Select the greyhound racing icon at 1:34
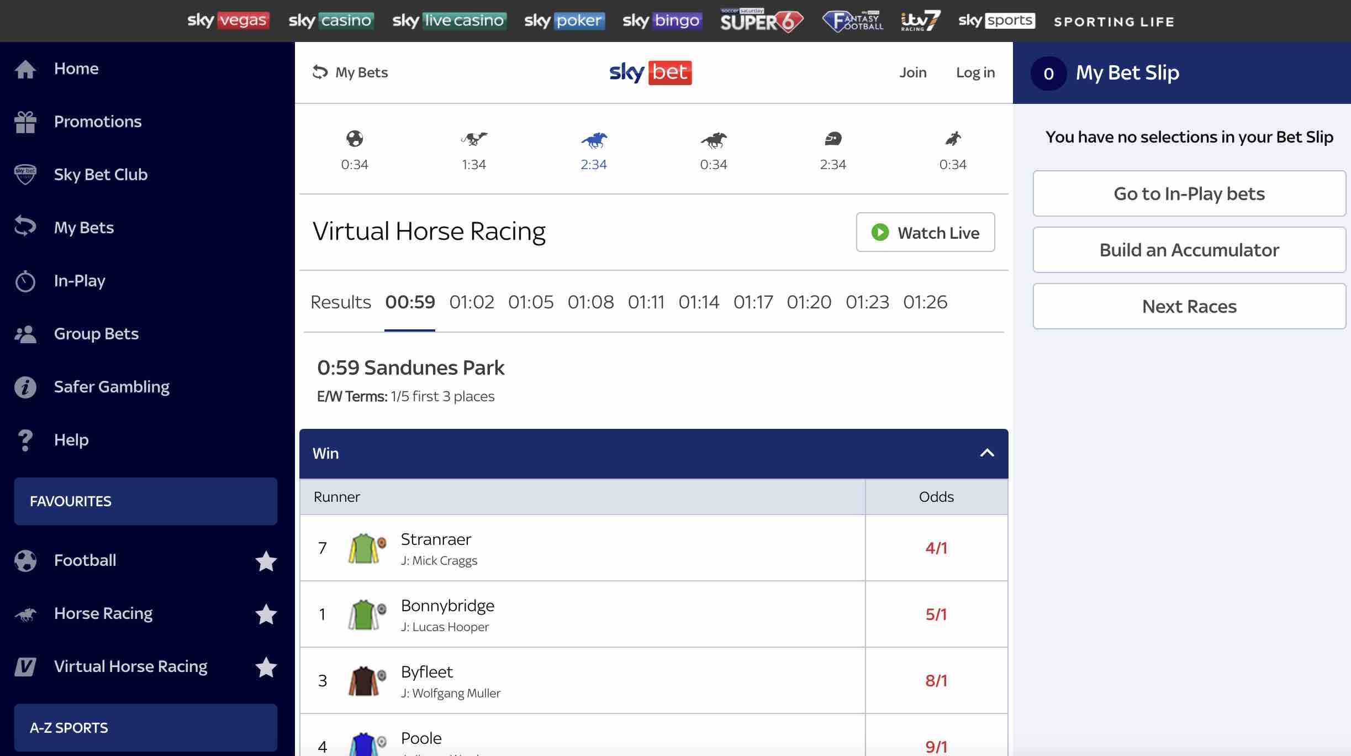1351x756 pixels. click(474, 139)
